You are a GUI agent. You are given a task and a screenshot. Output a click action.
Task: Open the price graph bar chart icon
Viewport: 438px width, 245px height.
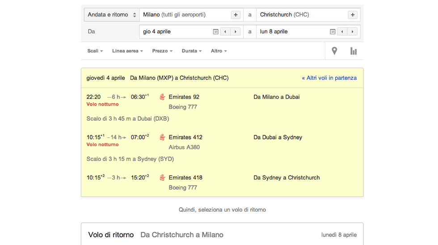pos(354,51)
